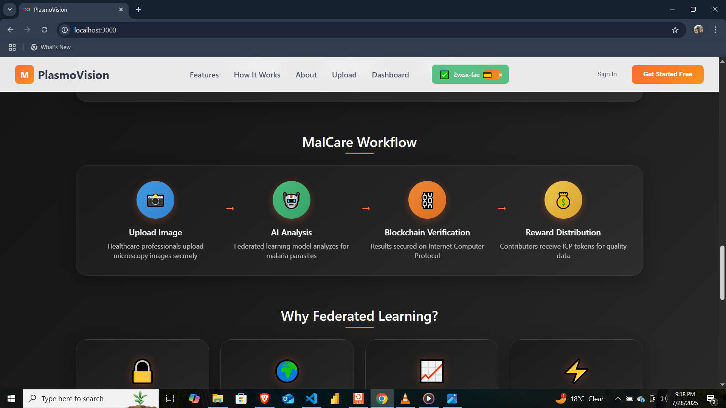
Task: Expand the system tray hidden icons
Action: pos(618,399)
